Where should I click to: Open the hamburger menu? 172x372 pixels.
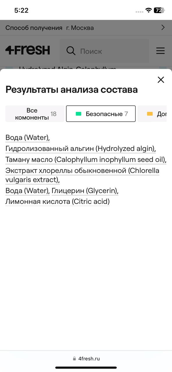160,51
